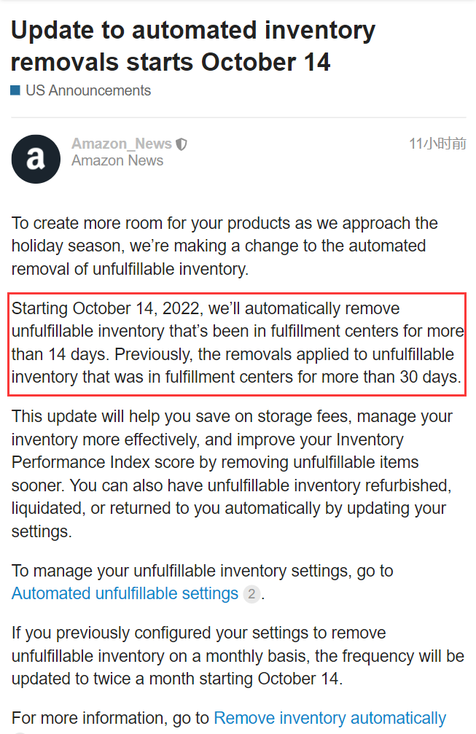Follow the Remove inventory automatically link
The width and height of the screenshot is (476, 734).
330,718
